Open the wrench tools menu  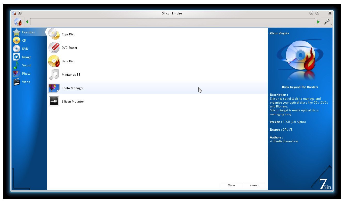click(x=327, y=22)
